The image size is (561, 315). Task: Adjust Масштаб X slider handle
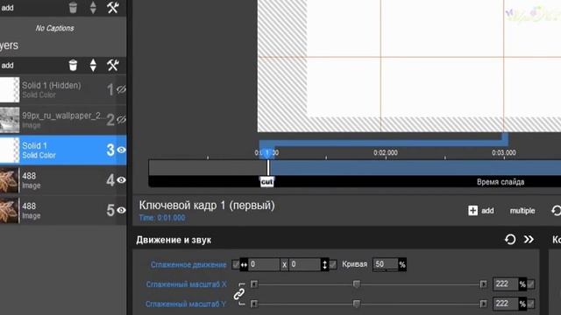click(x=357, y=283)
